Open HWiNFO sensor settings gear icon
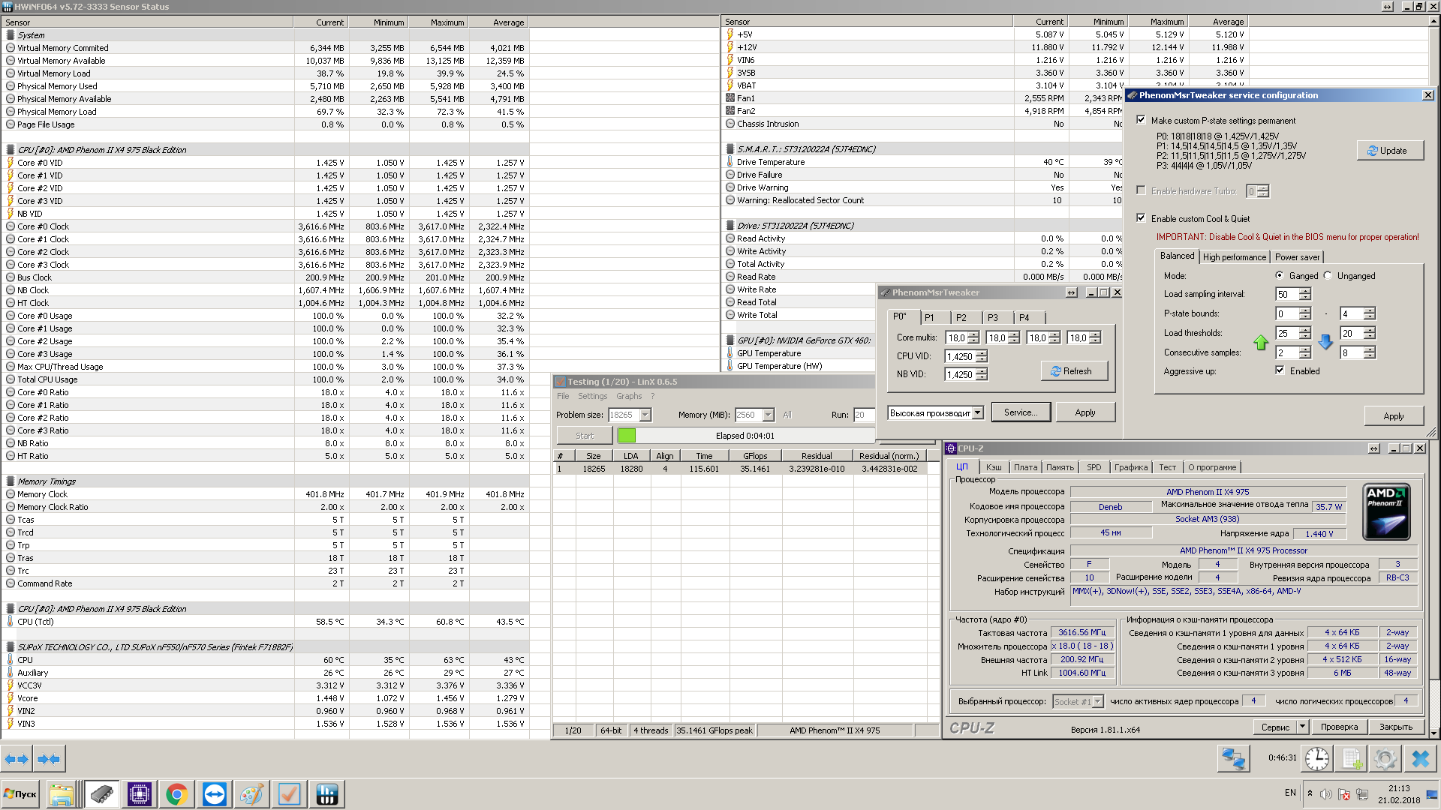The image size is (1441, 810). [x=1385, y=759]
